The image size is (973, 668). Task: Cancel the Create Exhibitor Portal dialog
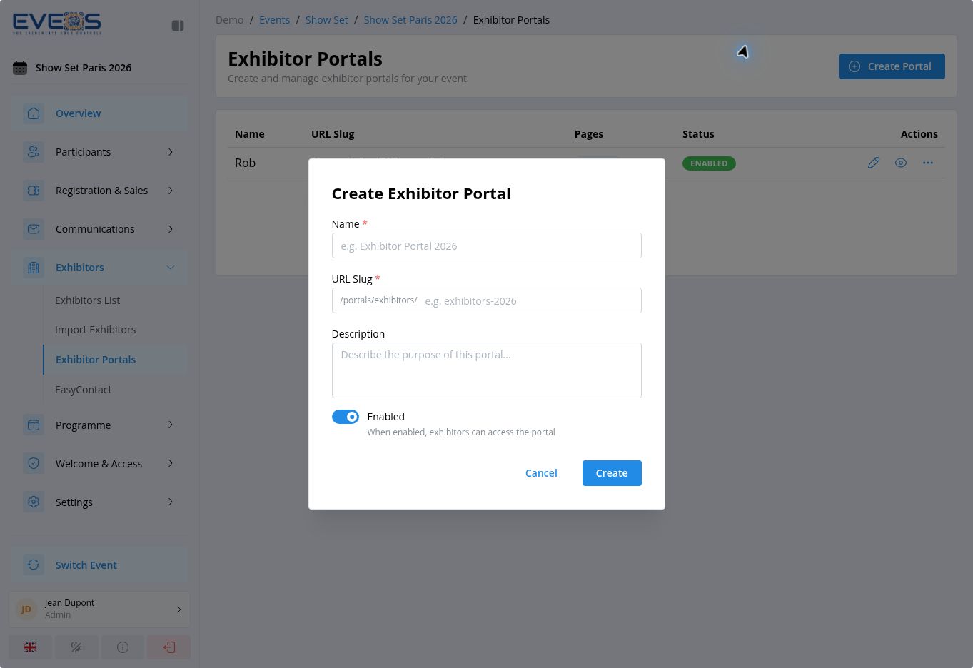pyautogui.click(x=541, y=473)
